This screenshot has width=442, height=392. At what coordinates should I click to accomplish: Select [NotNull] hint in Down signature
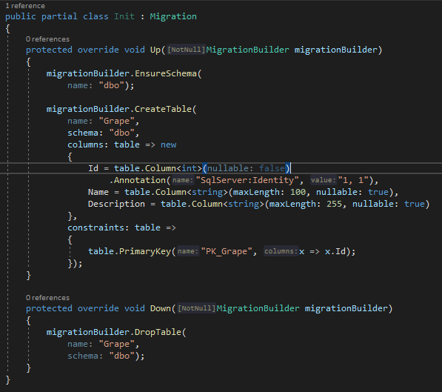click(196, 308)
